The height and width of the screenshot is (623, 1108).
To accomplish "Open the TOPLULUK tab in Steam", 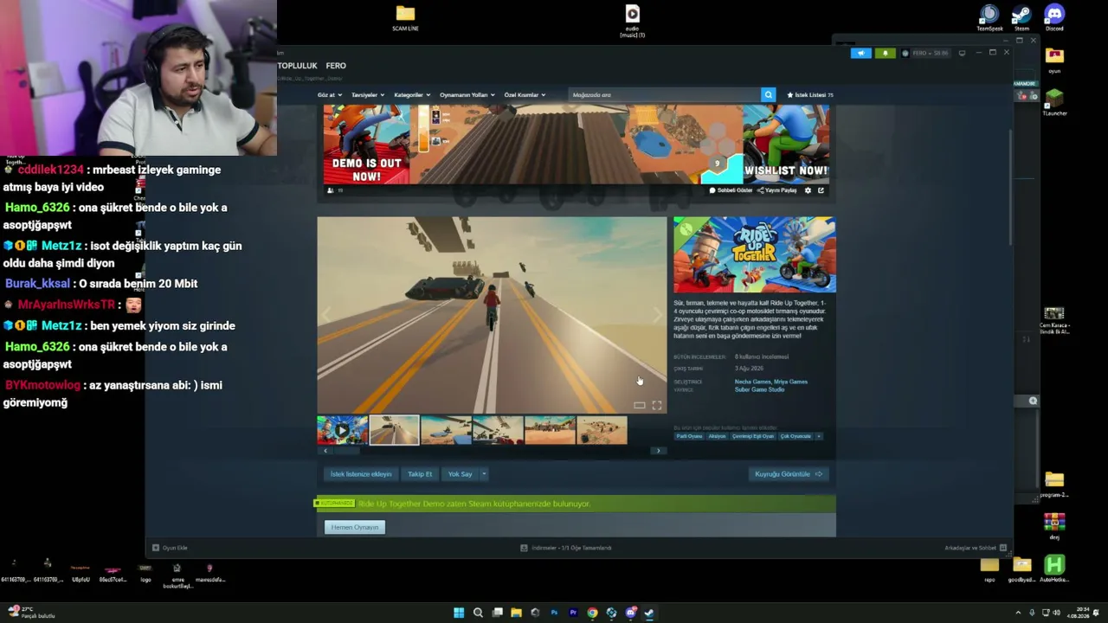I will [x=298, y=66].
